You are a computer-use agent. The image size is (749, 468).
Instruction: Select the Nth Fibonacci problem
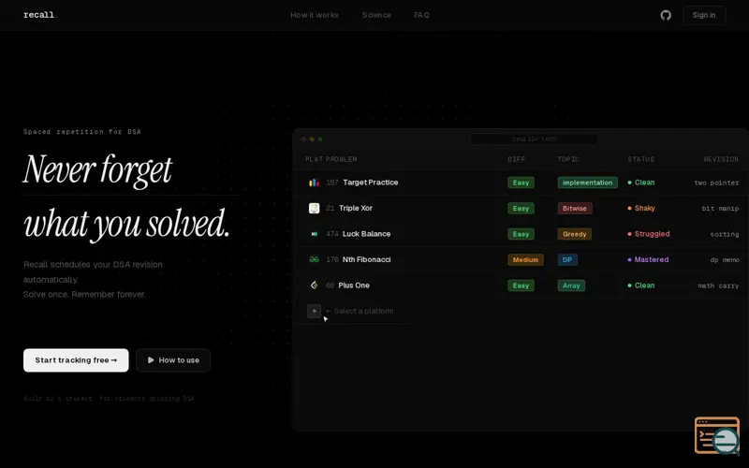pos(366,259)
